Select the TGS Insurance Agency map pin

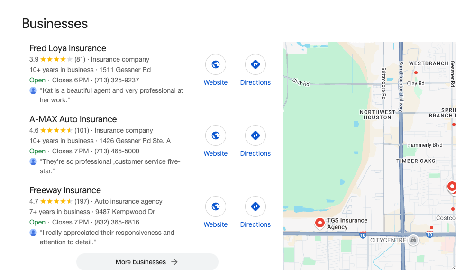[x=319, y=223]
